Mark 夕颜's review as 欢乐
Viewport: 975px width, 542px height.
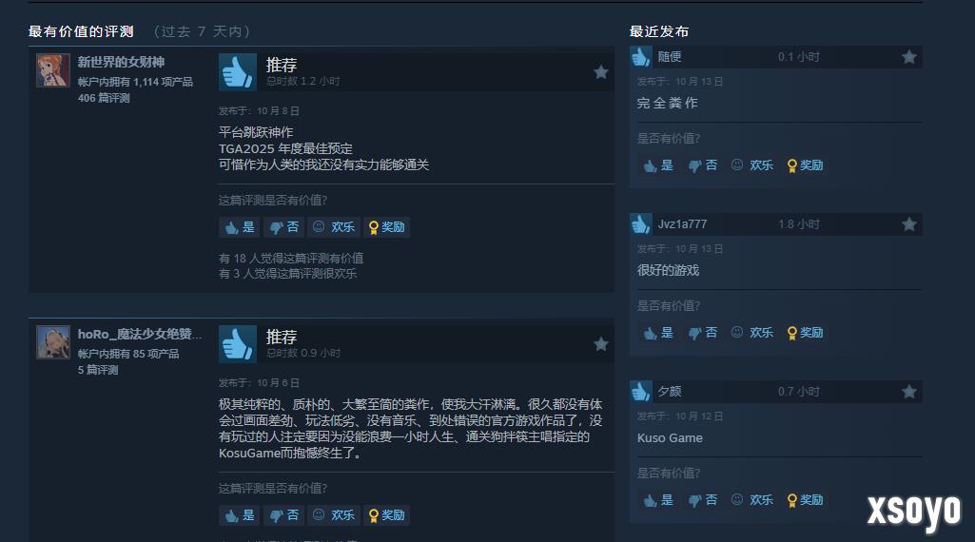point(751,500)
